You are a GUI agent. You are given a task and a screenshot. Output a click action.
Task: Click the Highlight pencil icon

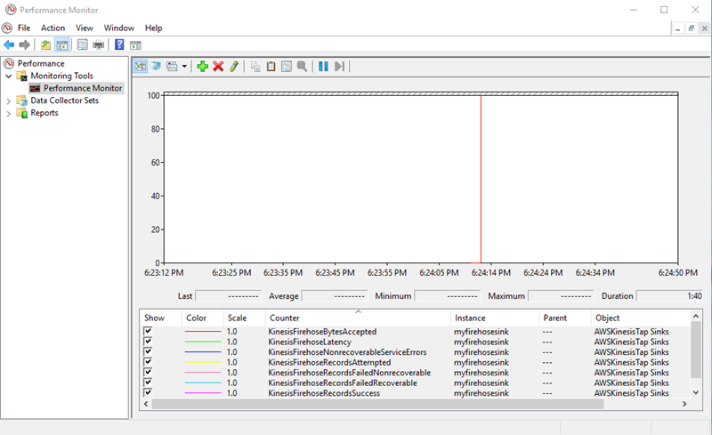[234, 66]
